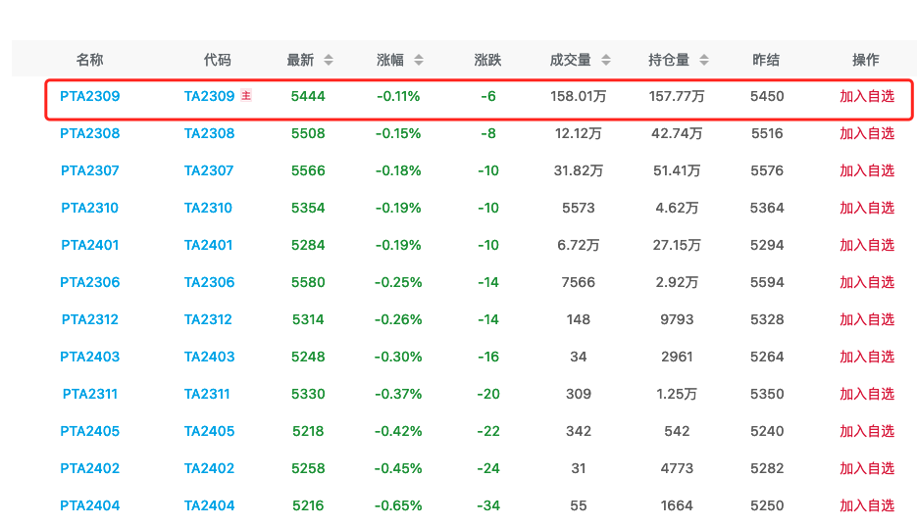Sort table by 最新 column arrows

tap(329, 60)
